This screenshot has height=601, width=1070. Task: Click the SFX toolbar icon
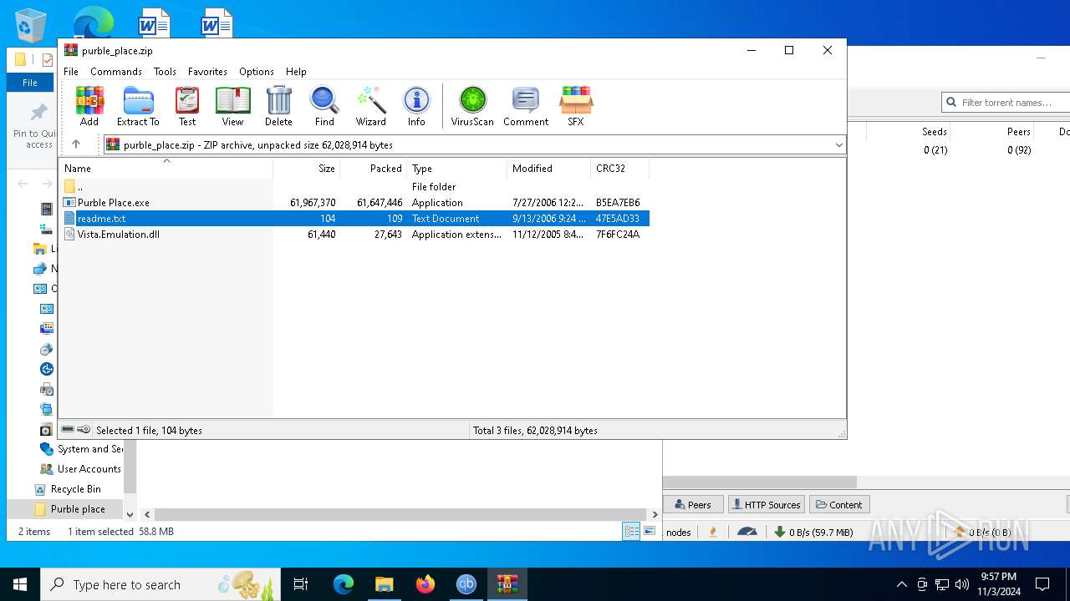(x=576, y=106)
